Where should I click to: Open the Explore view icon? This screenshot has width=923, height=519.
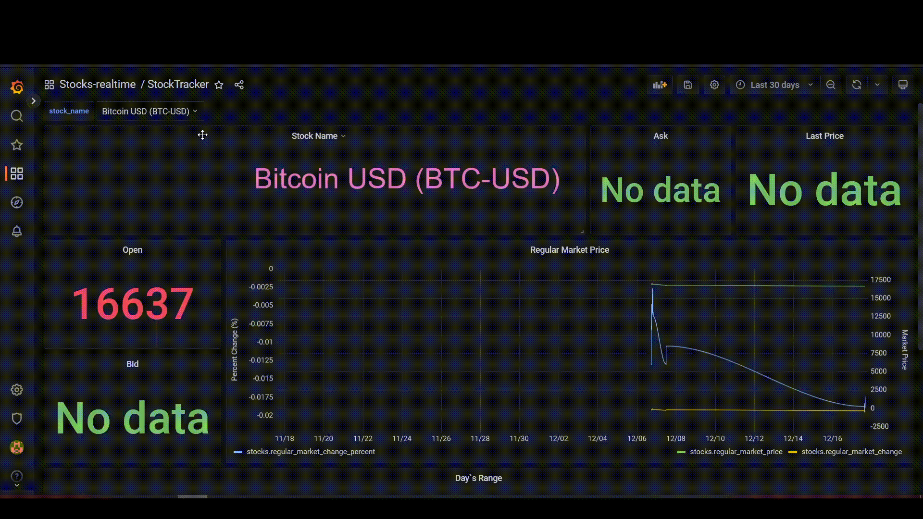click(17, 202)
